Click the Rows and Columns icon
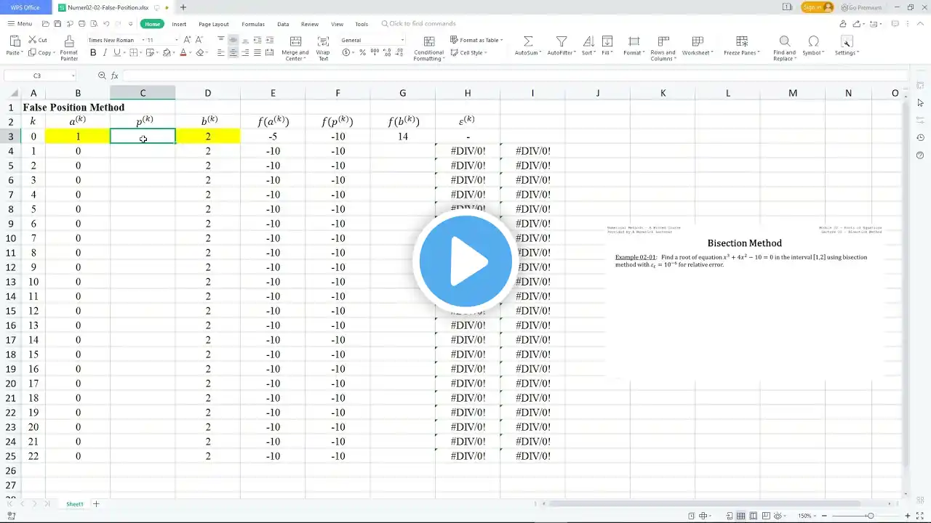Image resolution: width=931 pixels, height=523 pixels. [x=663, y=41]
